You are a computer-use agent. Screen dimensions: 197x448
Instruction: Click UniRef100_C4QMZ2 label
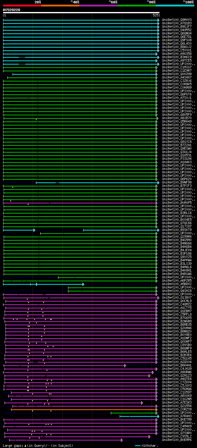(x=177, y=304)
